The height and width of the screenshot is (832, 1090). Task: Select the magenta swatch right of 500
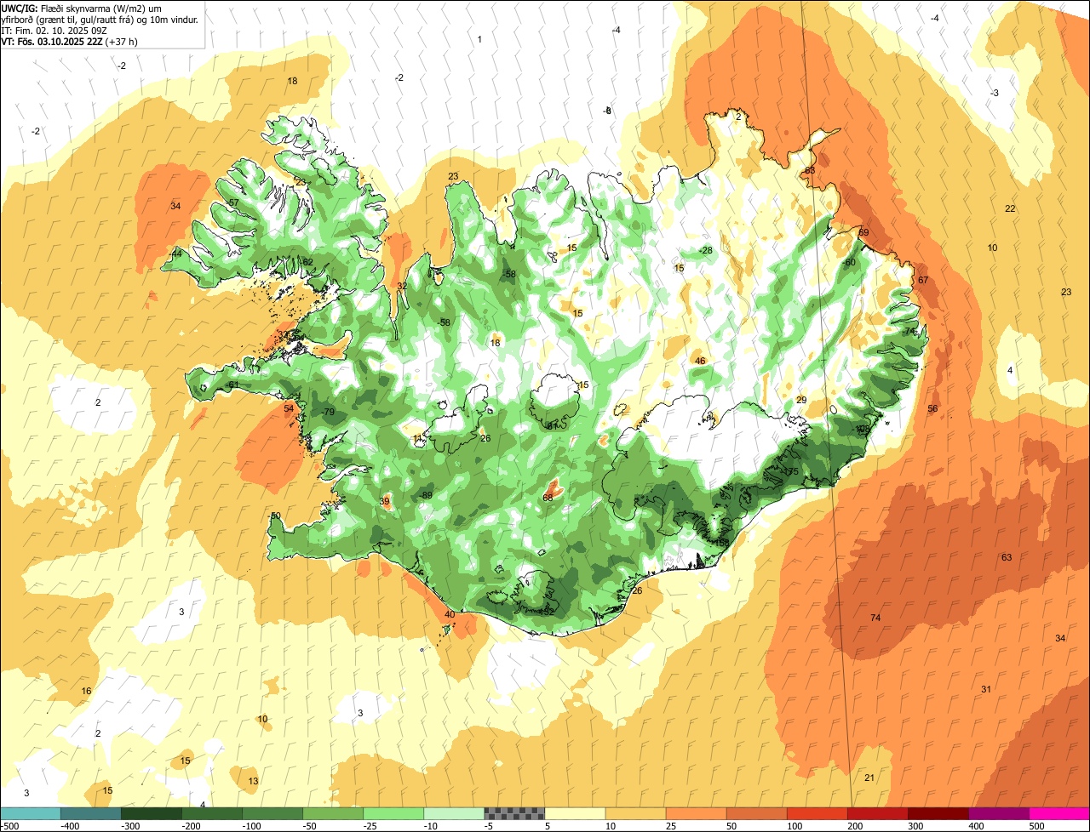(1059, 812)
